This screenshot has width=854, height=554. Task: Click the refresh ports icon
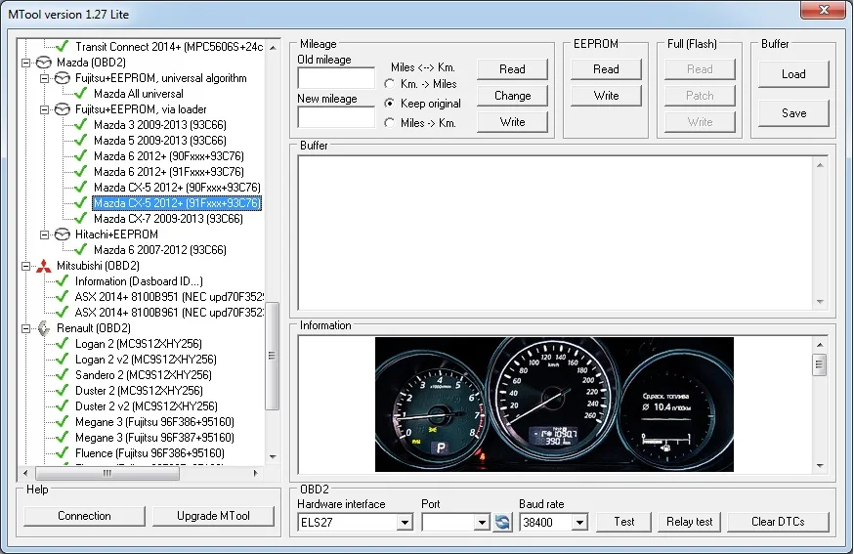point(502,523)
